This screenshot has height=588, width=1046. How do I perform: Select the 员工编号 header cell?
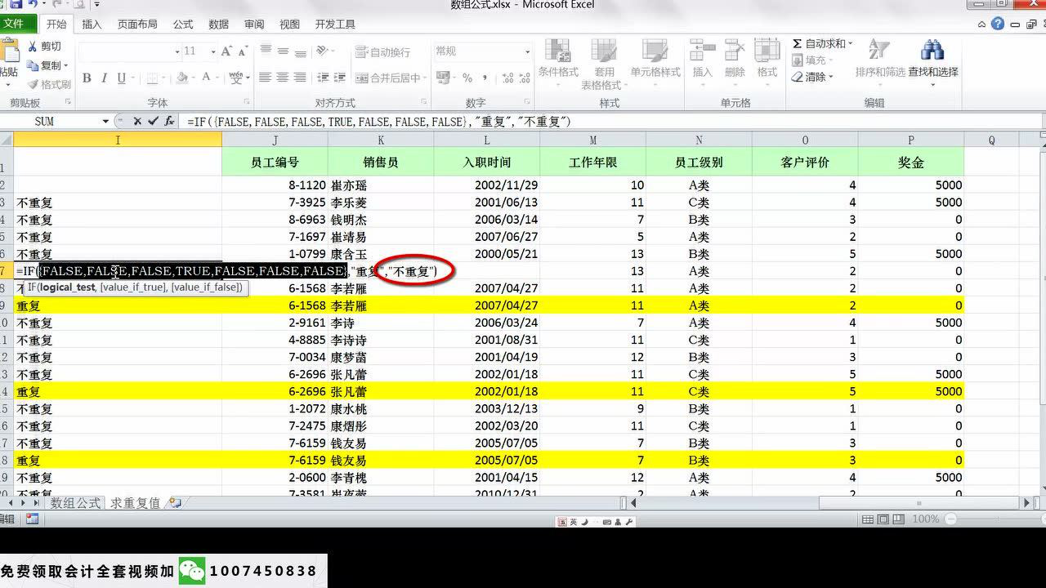[x=275, y=162]
